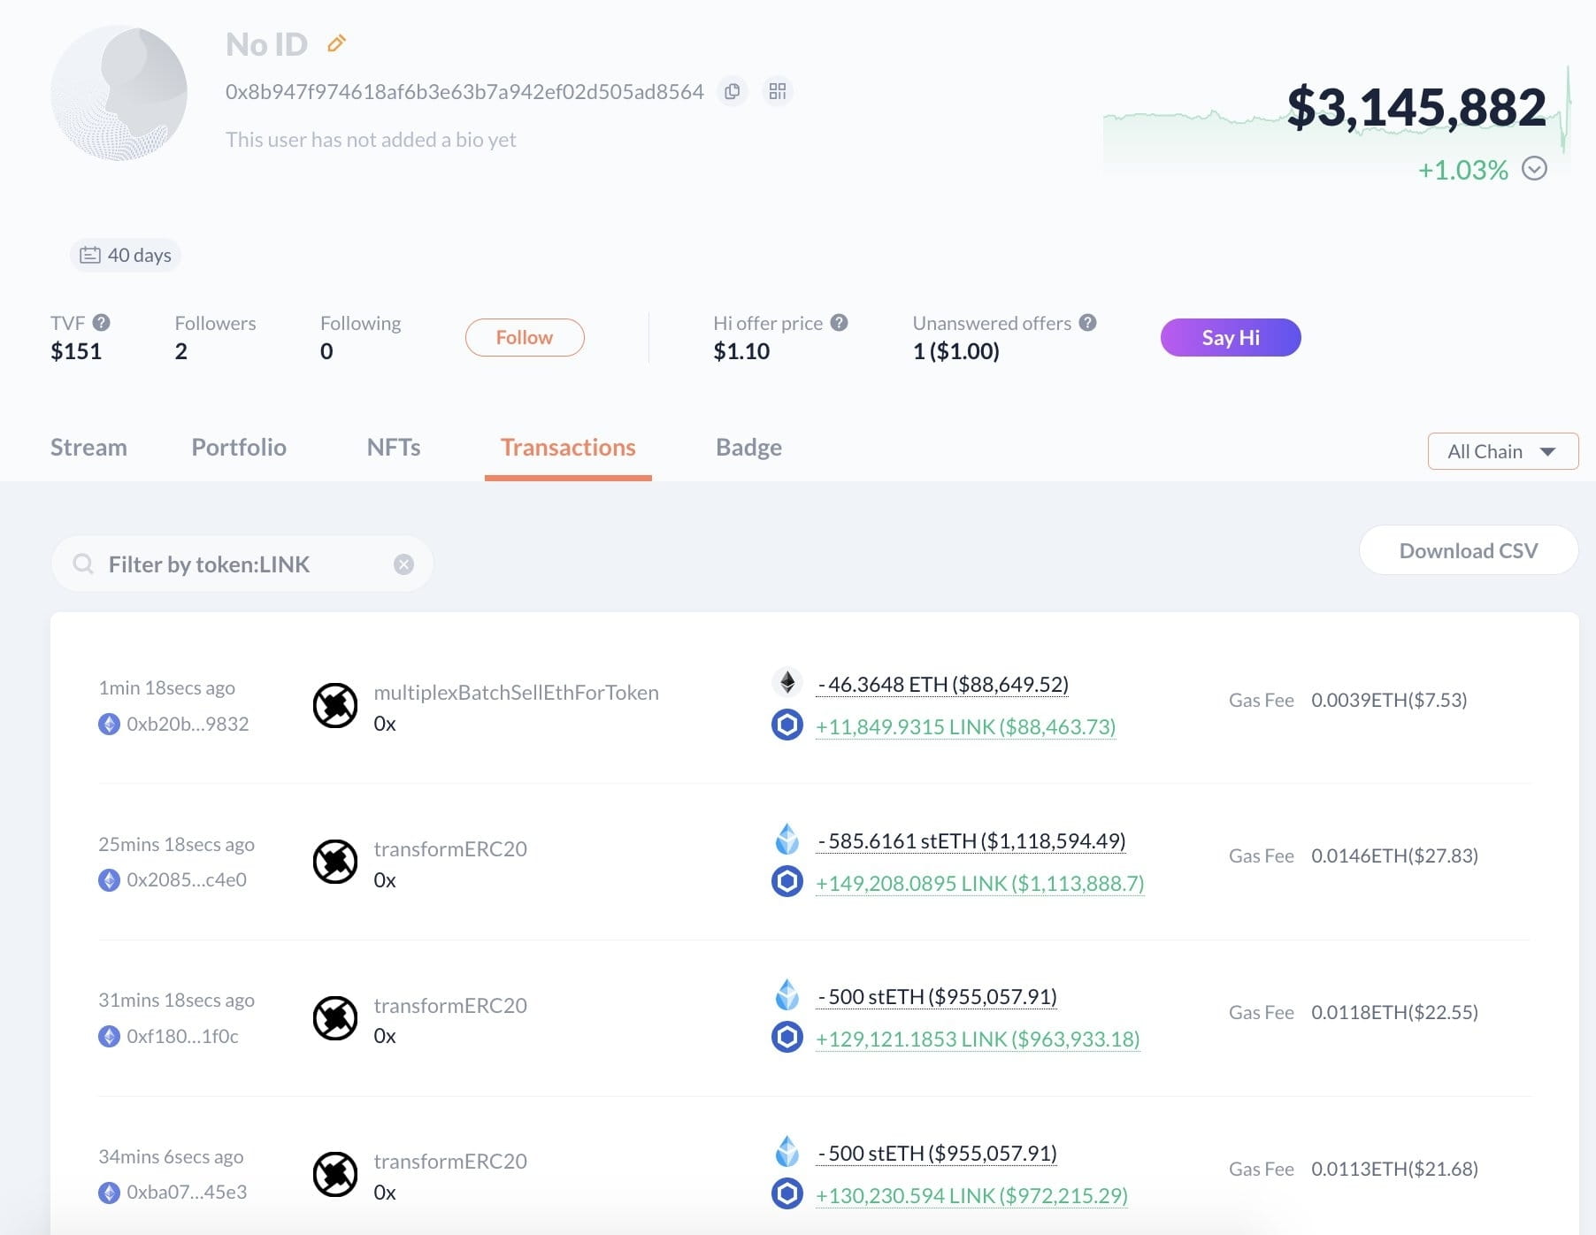Click the LINK token icon beside +129,121.1853 LINK
The width and height of the screenshot is (1596, 1235).
pos(787,1037)
